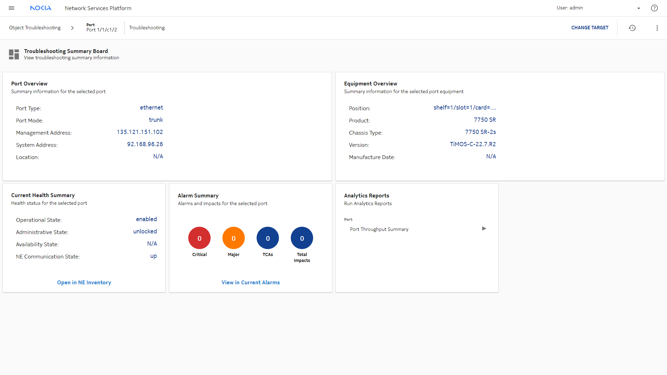Select the Port Throughput Summary report
Viewport: 667px width, 375px height.
tap(379, 229)
